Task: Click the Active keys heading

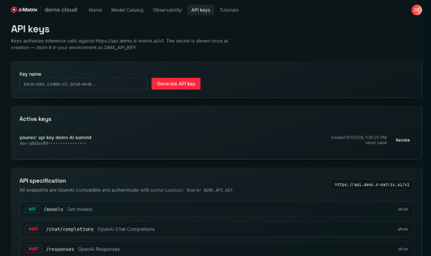Action: point(35,119)
